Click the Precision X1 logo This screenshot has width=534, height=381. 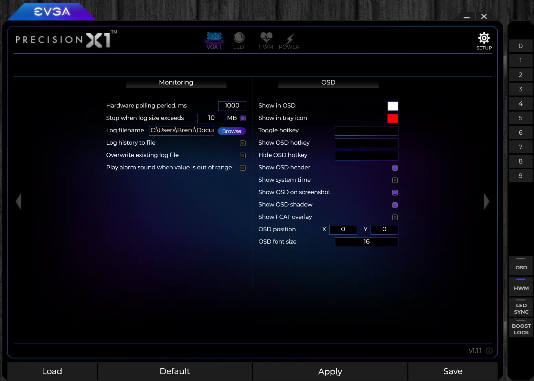pos(67,39)
